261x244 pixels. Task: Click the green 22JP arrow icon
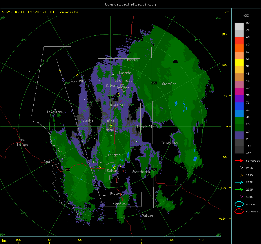point(239,189)
